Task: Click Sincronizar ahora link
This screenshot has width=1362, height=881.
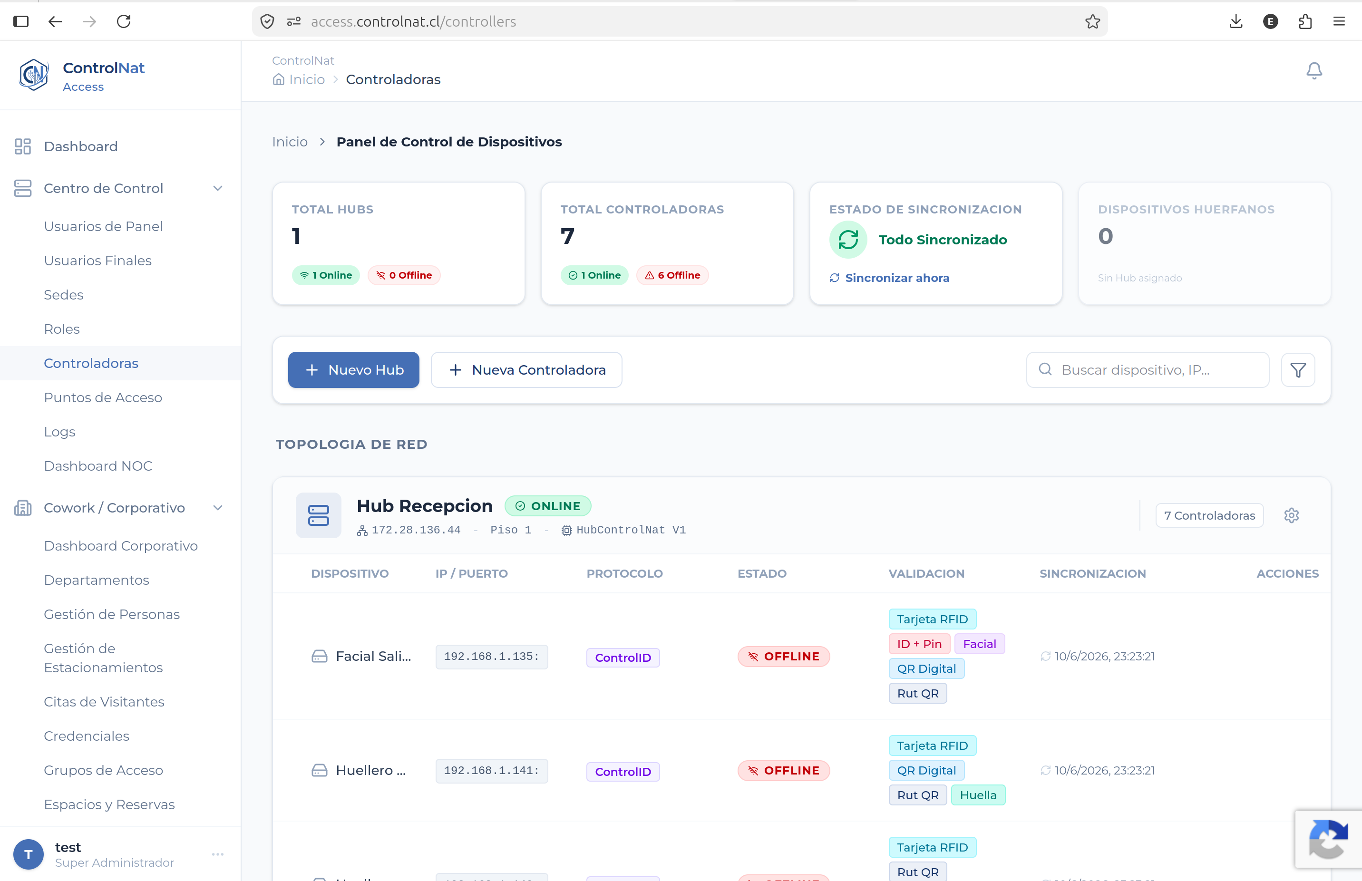Action: pyautogui.click(x=890, y=278)
